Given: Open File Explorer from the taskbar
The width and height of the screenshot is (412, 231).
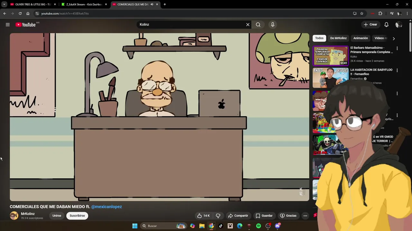Looking at the screenshot, I should (x=202, y=226).
